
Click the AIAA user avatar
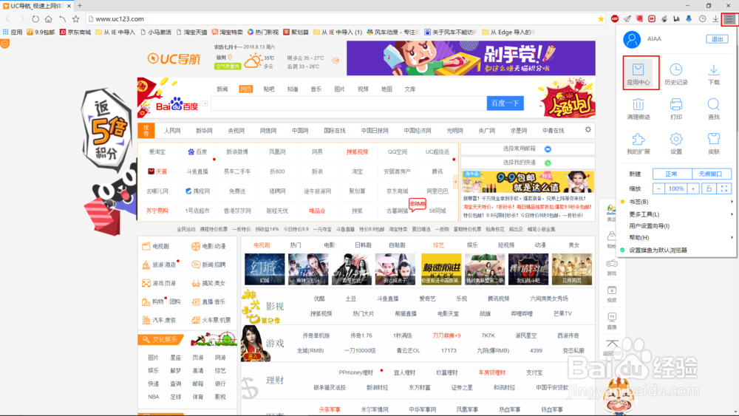pyautogui.click(x=632, y=39)
